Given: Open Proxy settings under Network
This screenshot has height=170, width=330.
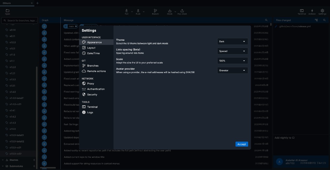Looking at the screenshot, I should 90,84.
